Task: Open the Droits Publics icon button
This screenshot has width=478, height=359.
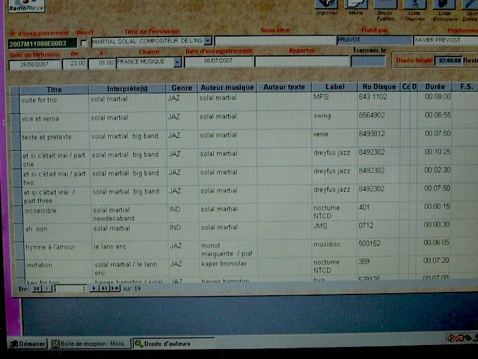Action: click(x=385, y=4)
